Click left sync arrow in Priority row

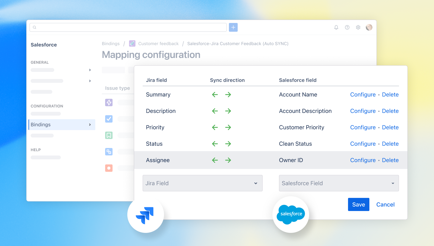click(x=215, y=127)
